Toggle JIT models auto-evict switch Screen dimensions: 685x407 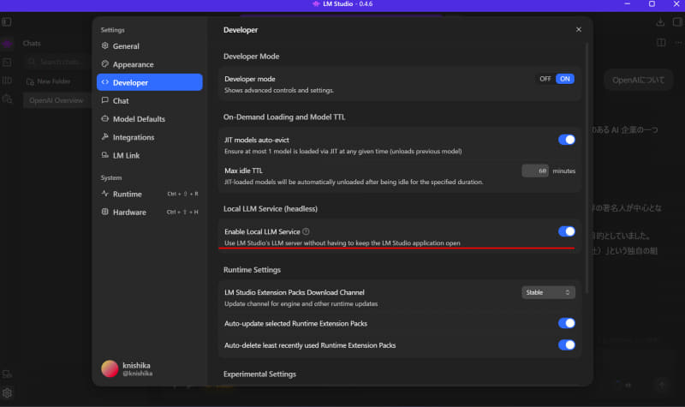click(567, 140)
